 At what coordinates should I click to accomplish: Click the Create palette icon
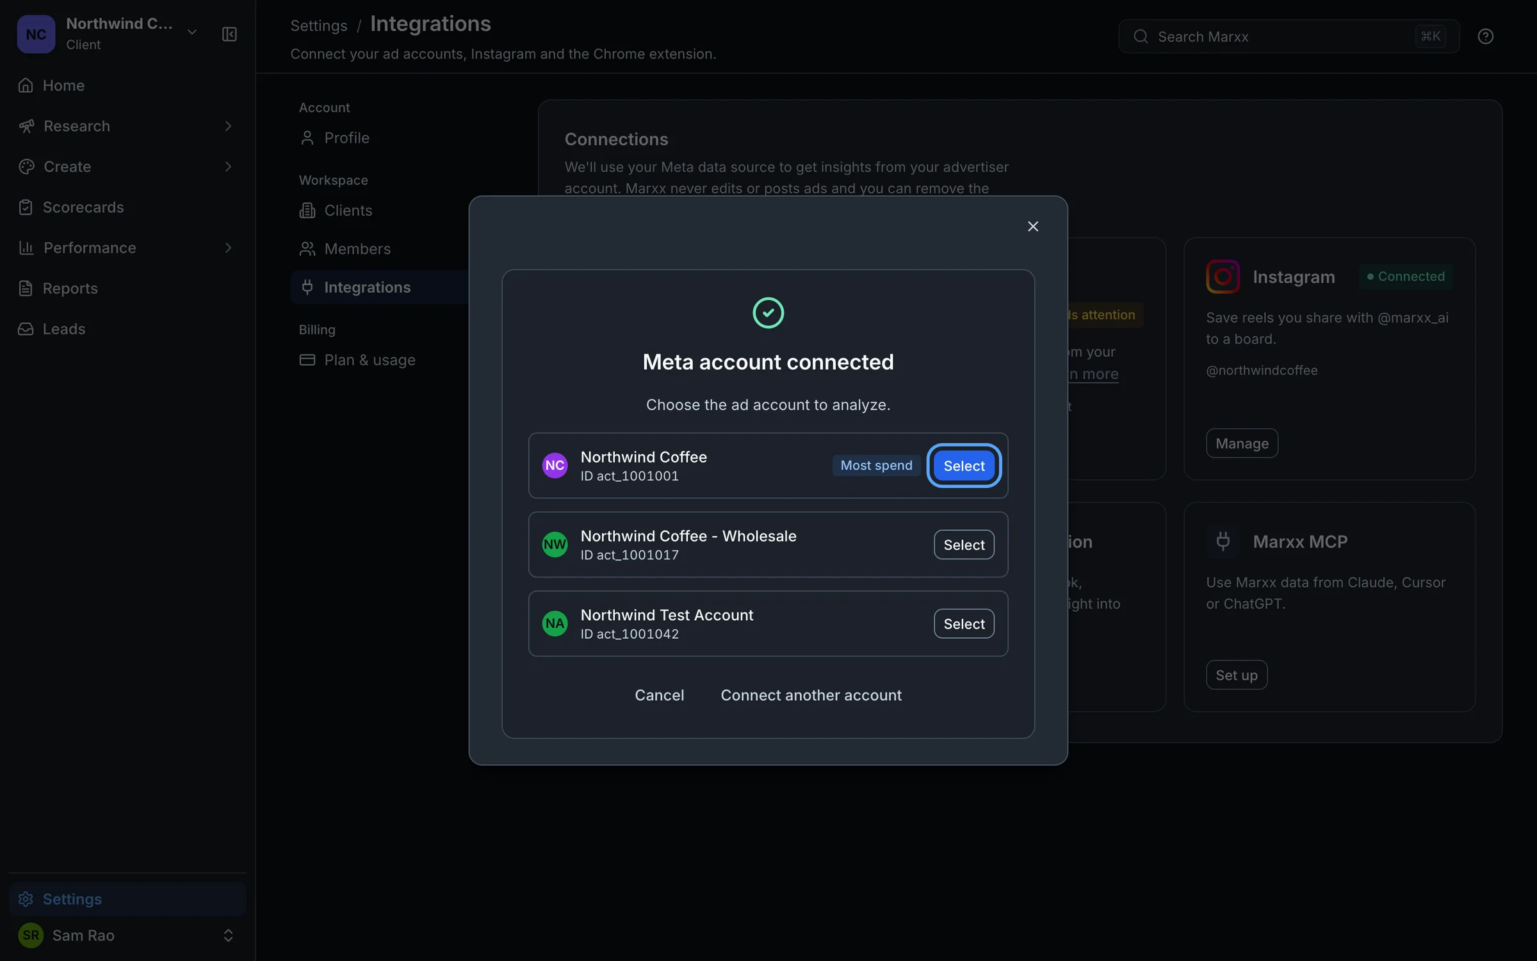coord(26,167)
